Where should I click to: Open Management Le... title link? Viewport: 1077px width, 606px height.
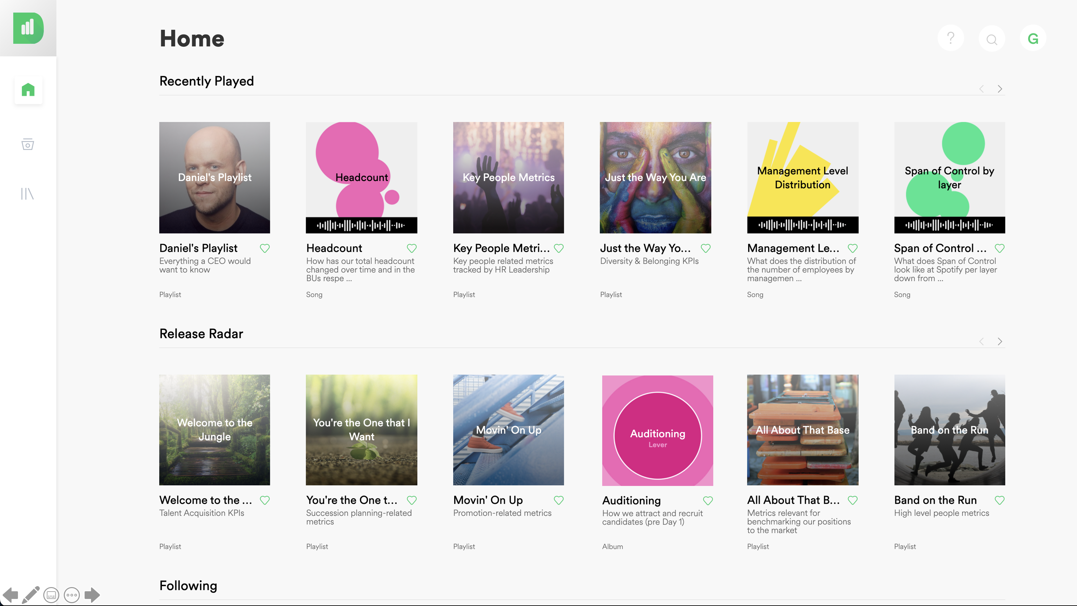point(793,248)
